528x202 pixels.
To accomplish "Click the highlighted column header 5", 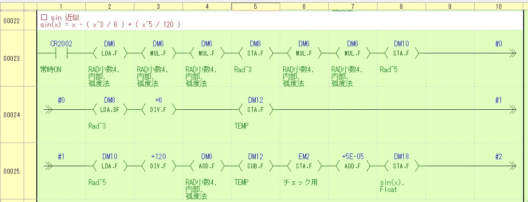I will [255, 6].
